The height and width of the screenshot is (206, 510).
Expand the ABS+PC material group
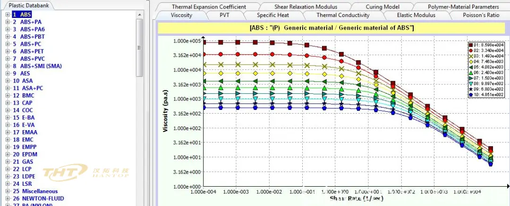(x=8, y=44)
